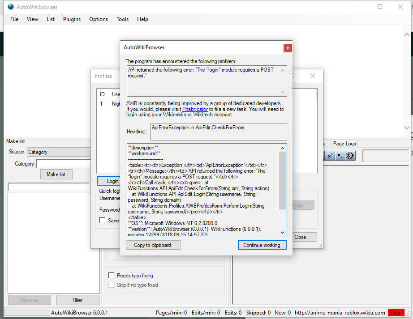
Task: Open the Plugins menu
Action: tap(72, 19)
